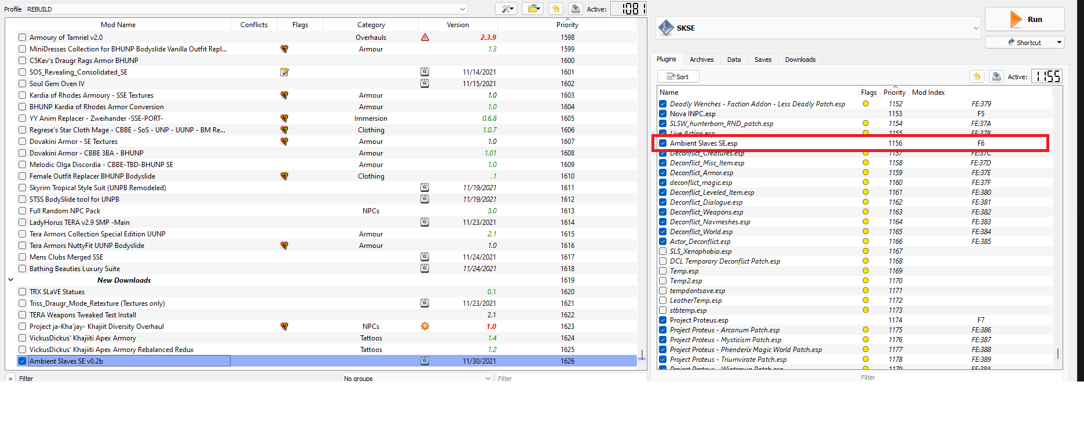Image resolution: width=1084 pixels, height=437 pixels.
Task: Restore mod list backup with yellow arrow
Action: pyautogui.click(x=556, y=9)
